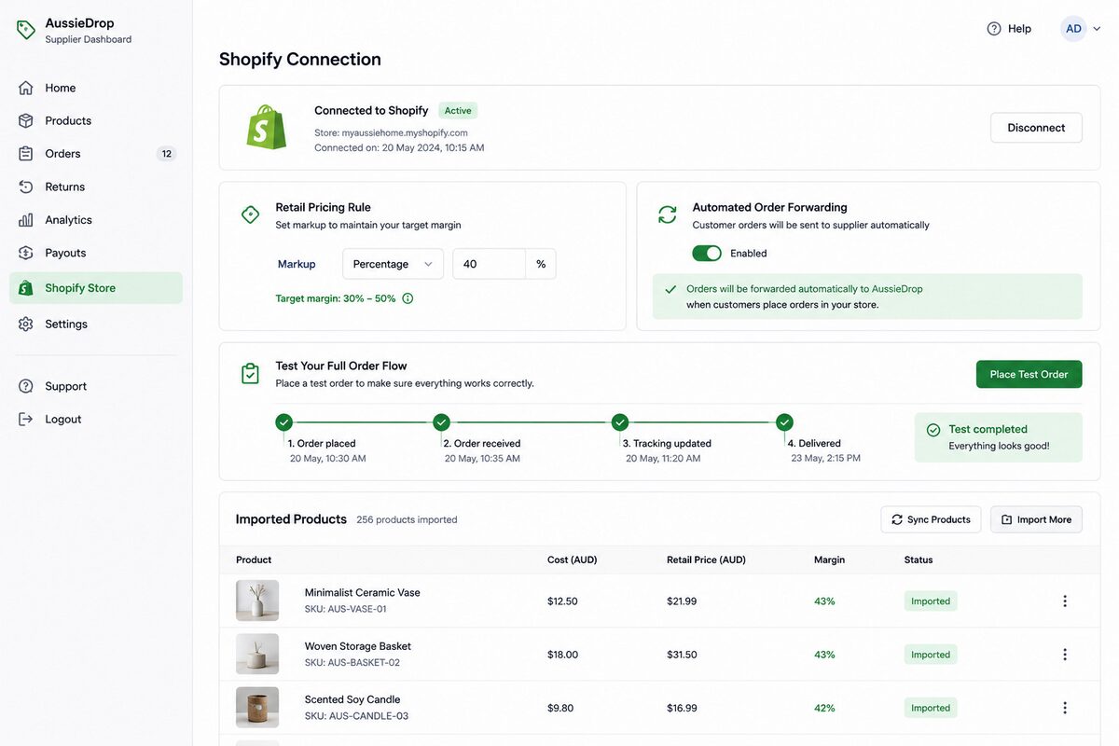Click the Analytics bar chart icon
The height and width of the screenshot is (746, 1119).
(x=26, y=220)
